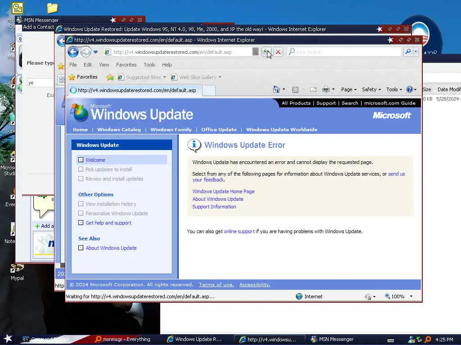The image size is (461, 345).
Task: Click the Windows Update Home Page link
Action: [x=223, y=191]
